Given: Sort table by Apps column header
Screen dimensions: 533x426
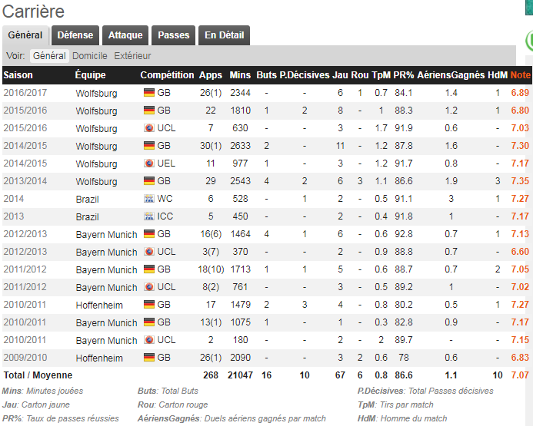Looking at the screenshot, I should pos(211,75).
